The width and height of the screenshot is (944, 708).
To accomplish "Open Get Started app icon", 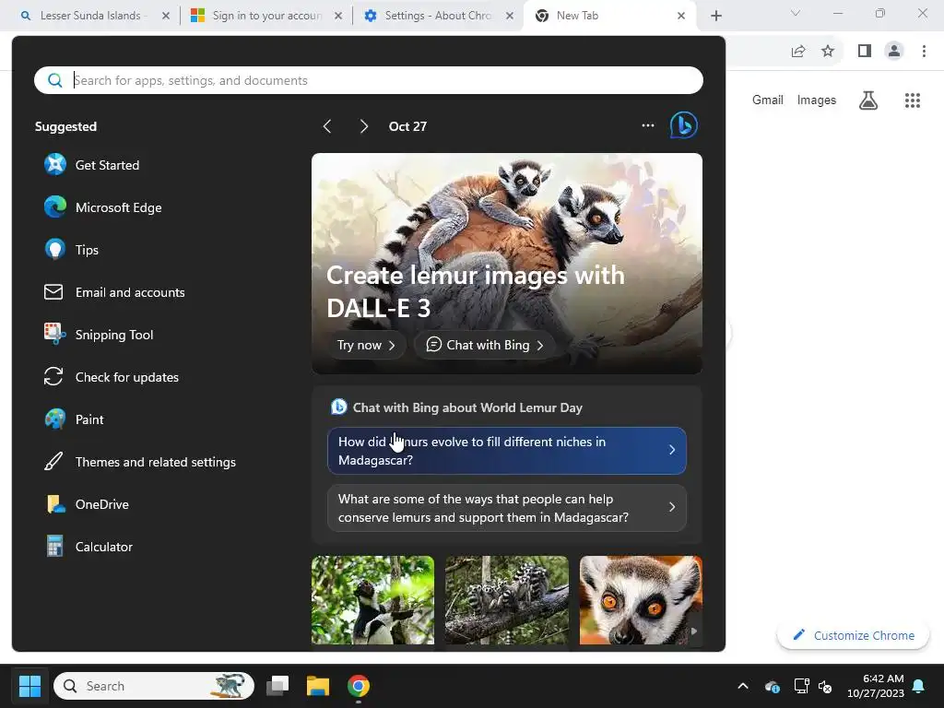I will (x=54, y=164).
